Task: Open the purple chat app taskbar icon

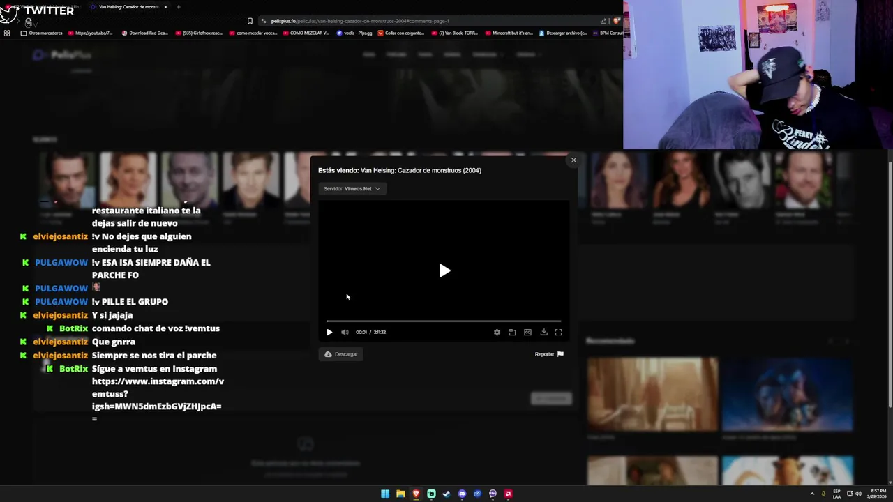Action: [493, 494]
